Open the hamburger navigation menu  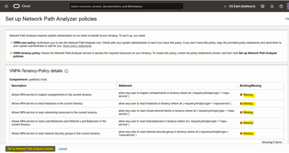[6, 6]
